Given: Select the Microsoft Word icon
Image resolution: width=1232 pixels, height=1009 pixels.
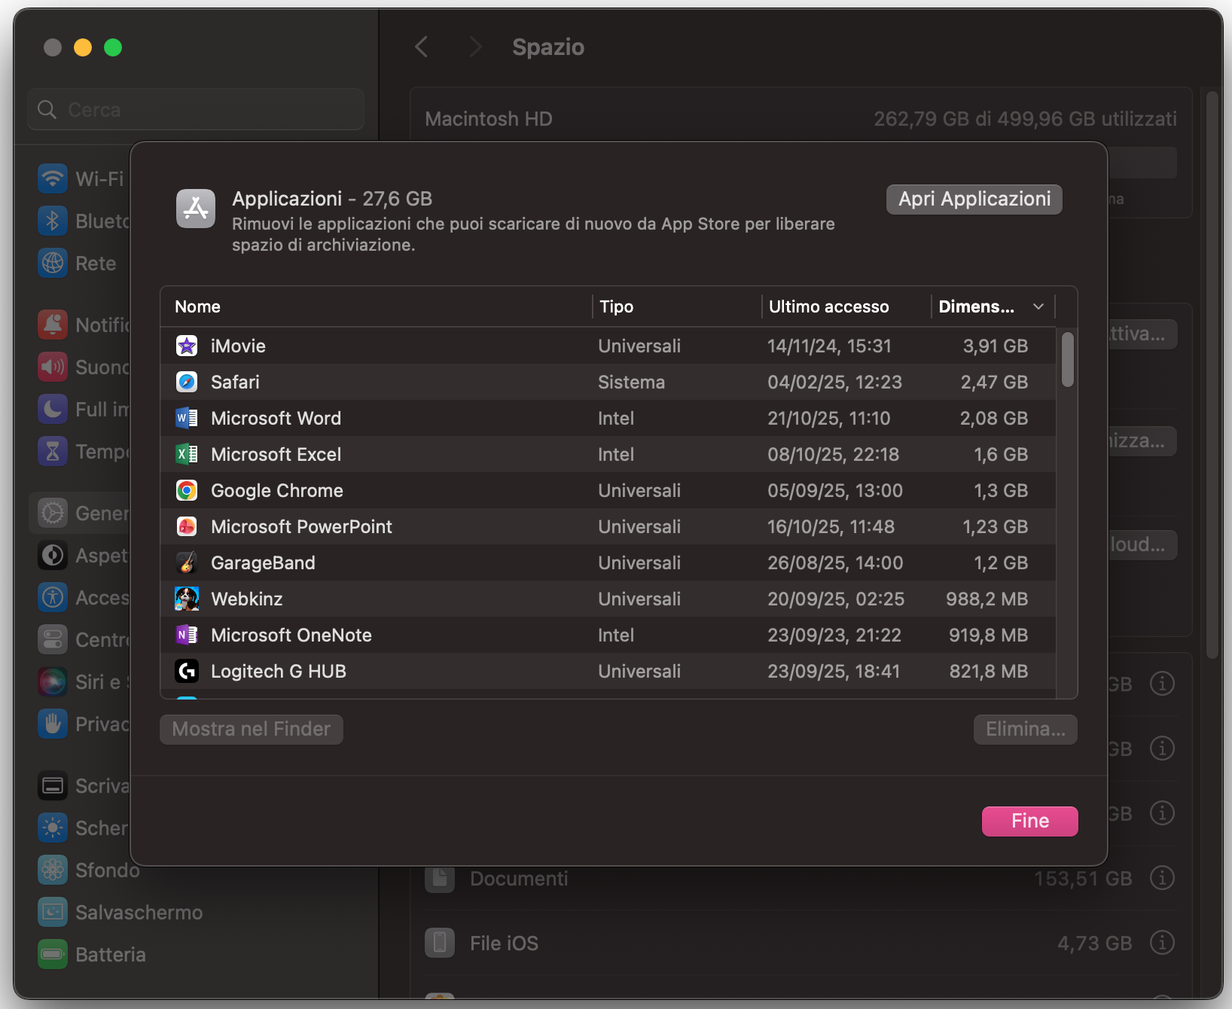Looking at the screenshot, I should (x=185, y=418).
